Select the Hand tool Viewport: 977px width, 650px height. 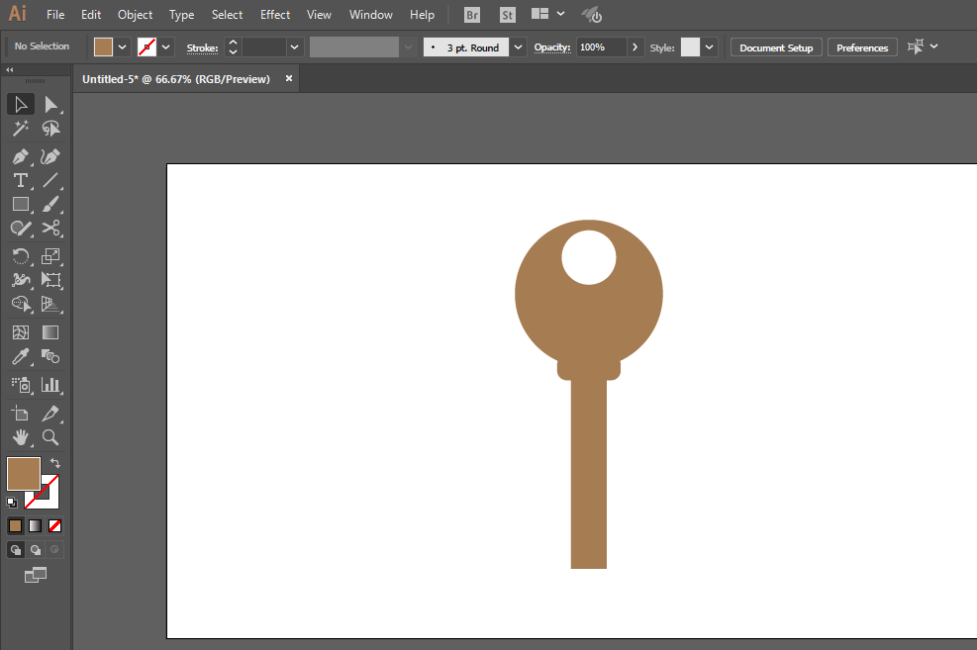(20, 437)
